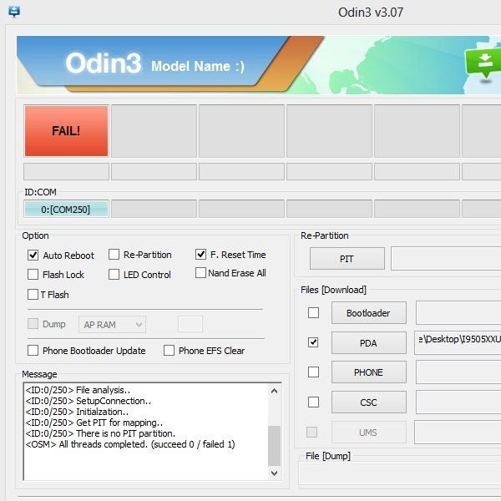Screen dimensions: 501x501
Task: Click log line 'SetupConnection..'
Action: tap(89, 401)
